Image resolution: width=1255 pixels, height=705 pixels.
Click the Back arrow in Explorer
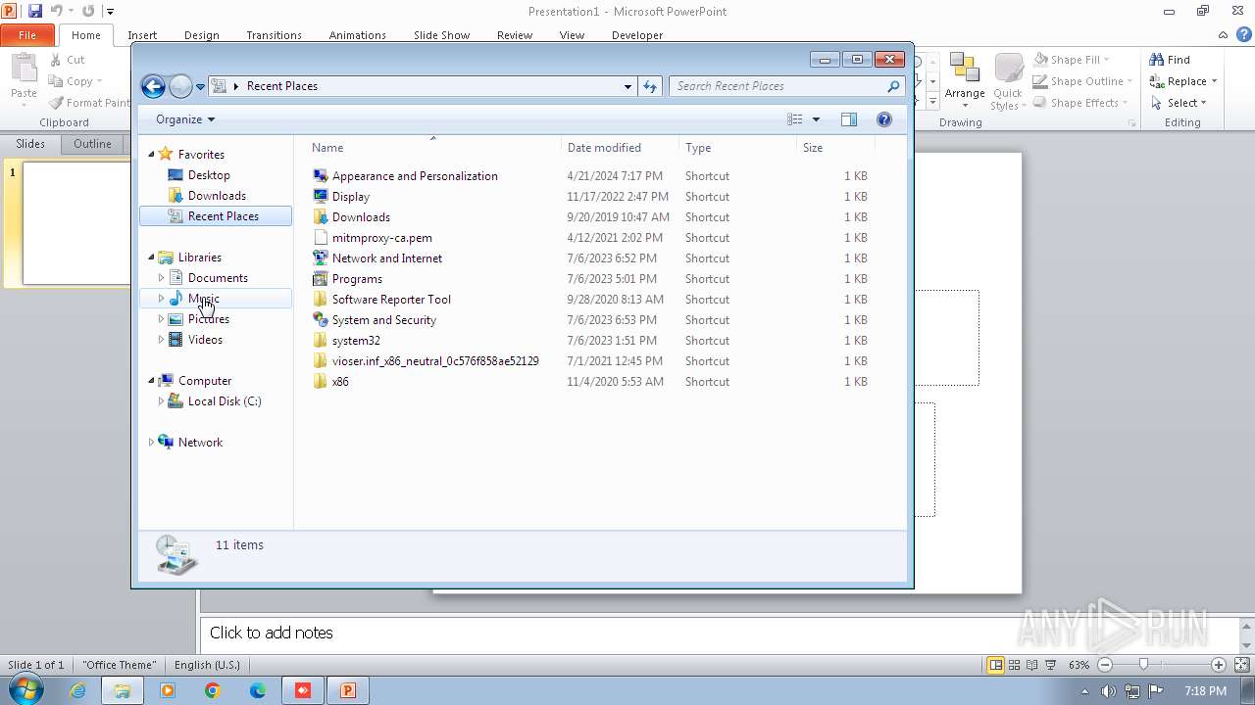pyautogui.click(x=153, y=86)
